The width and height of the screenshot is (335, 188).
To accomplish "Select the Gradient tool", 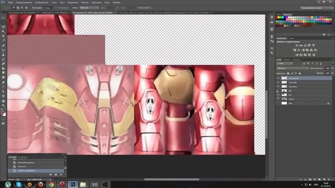I will pyautogui.click(x=3, y=68).
